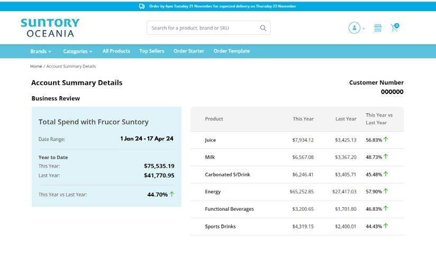436x262 pixels.
Task: Click the Last Year column header
Action: tap(346, 119)
